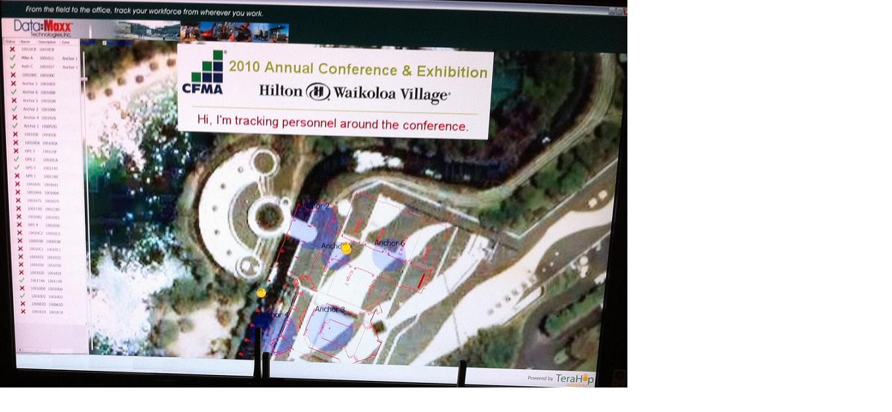Click the green check icon for tag 100114A
892x412 pixels.
click(x=22, y=280)
